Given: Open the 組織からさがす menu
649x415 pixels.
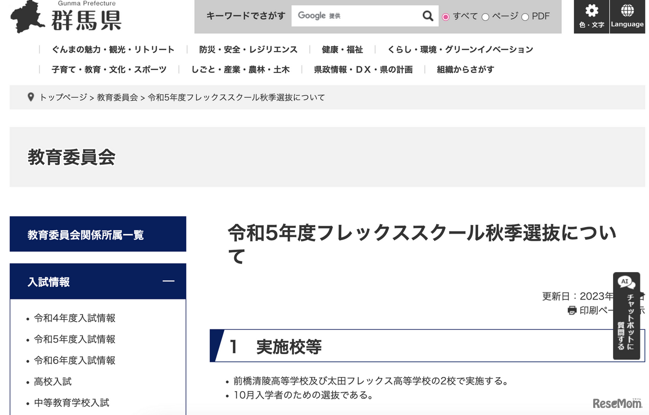Looking at the screenshot, I should coord(464,69).
